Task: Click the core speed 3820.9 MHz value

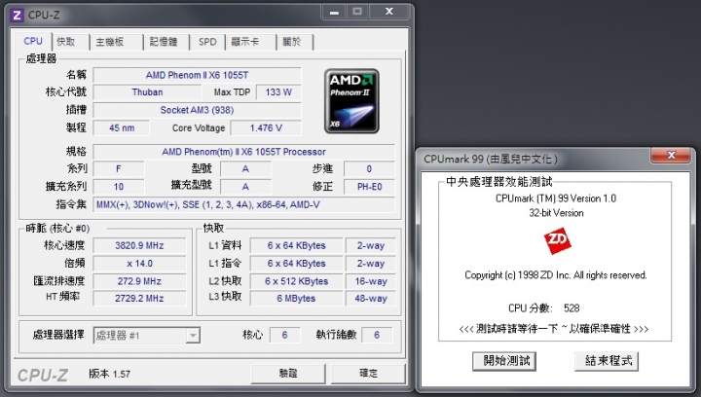Action: tap(139, 245)
